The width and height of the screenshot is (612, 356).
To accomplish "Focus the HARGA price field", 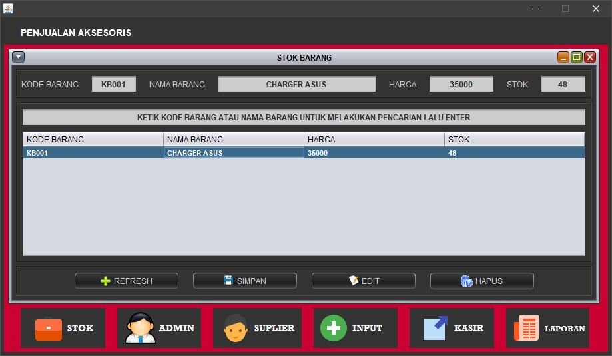I will coord(461,85).
